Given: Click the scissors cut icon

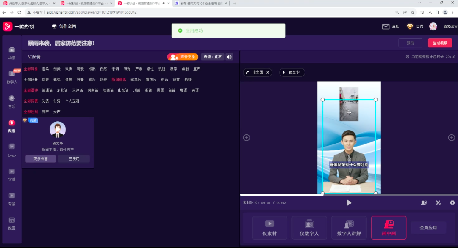Looking at the screenshot, I should (438, 202).
